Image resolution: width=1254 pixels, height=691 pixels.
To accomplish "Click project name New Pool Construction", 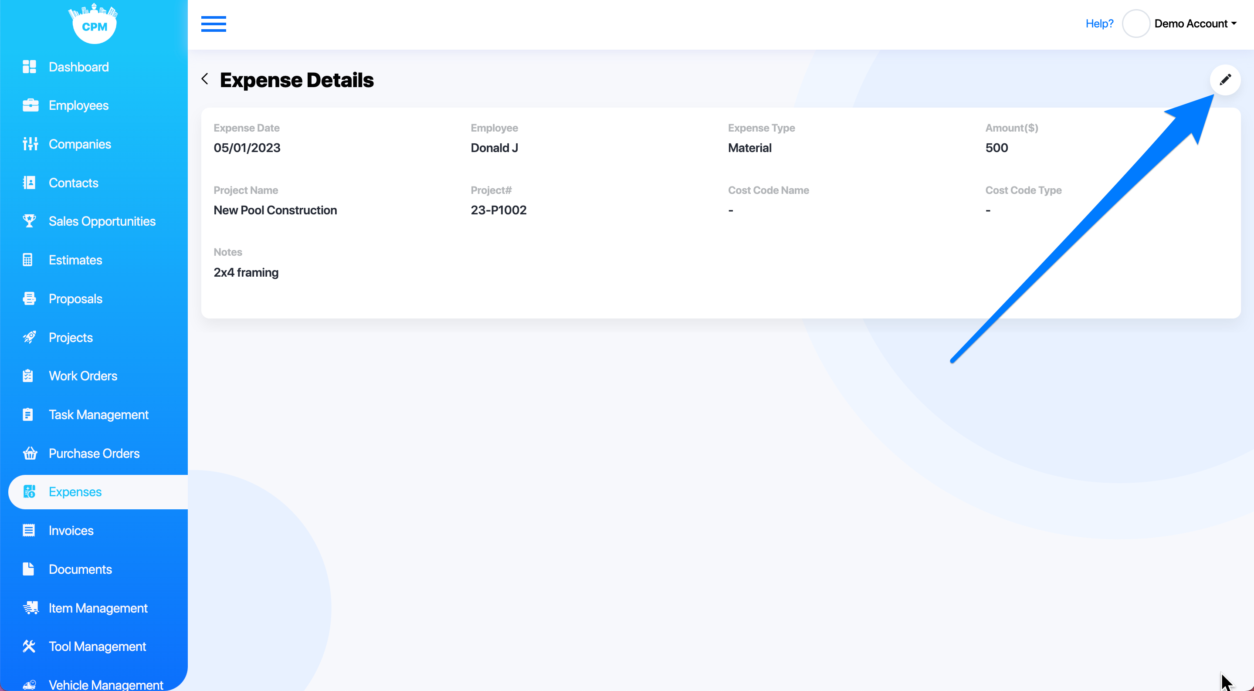I will click(275, 210).
